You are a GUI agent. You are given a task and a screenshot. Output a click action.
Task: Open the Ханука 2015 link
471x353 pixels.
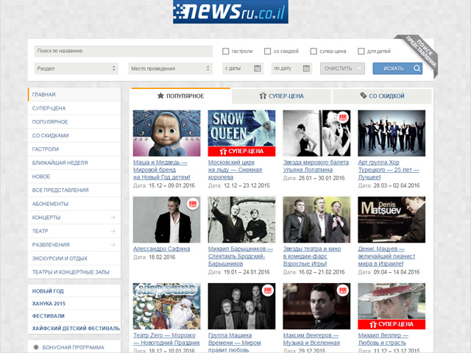click(49, 304)
